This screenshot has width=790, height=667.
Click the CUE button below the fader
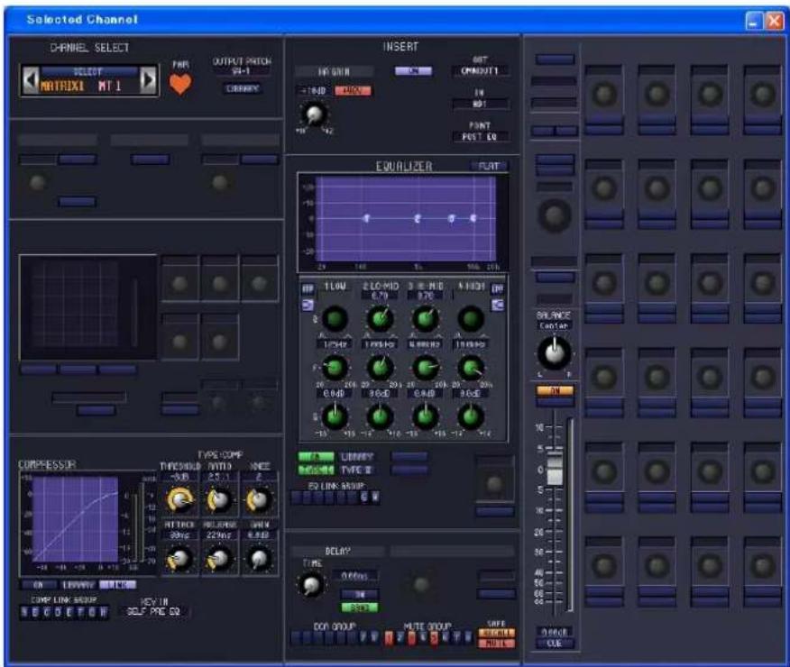click(555, 644)
